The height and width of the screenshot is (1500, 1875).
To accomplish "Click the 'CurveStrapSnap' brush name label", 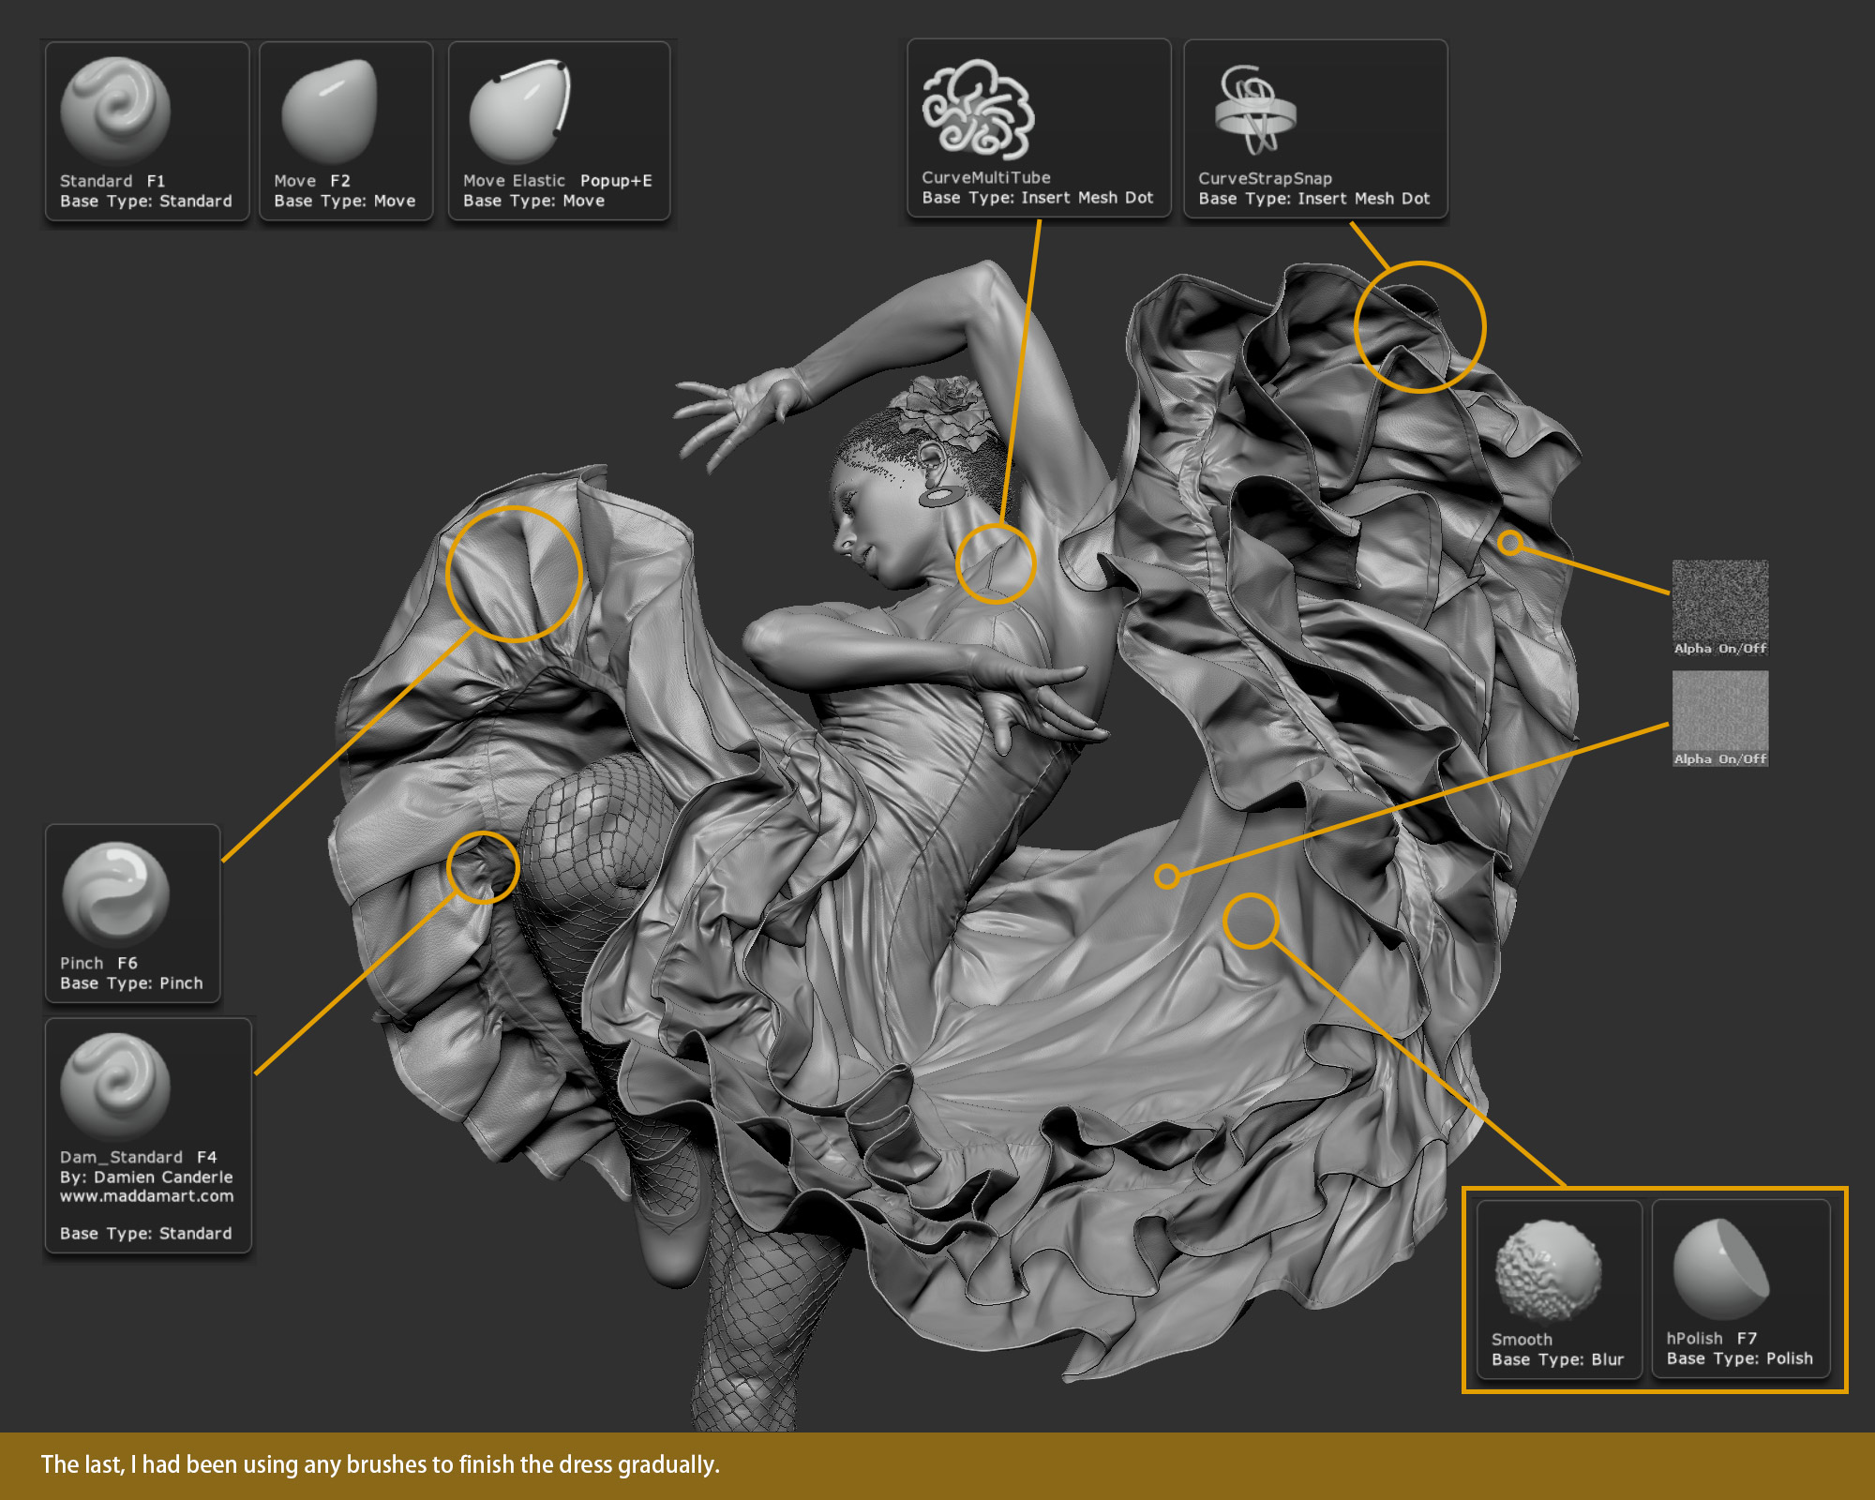I will click(1266, 179).
